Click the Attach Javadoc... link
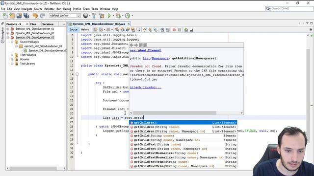 [x=145, y=88]
